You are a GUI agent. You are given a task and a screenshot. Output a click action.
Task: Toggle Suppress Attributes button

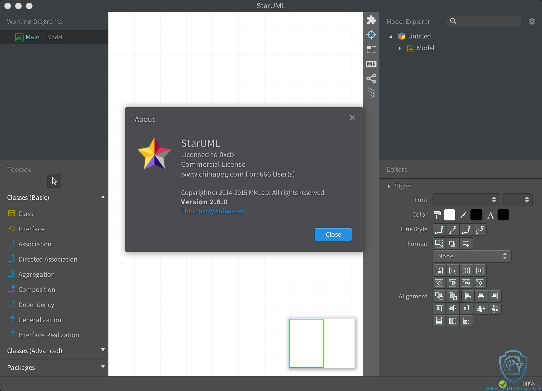(x=439, y=283)
